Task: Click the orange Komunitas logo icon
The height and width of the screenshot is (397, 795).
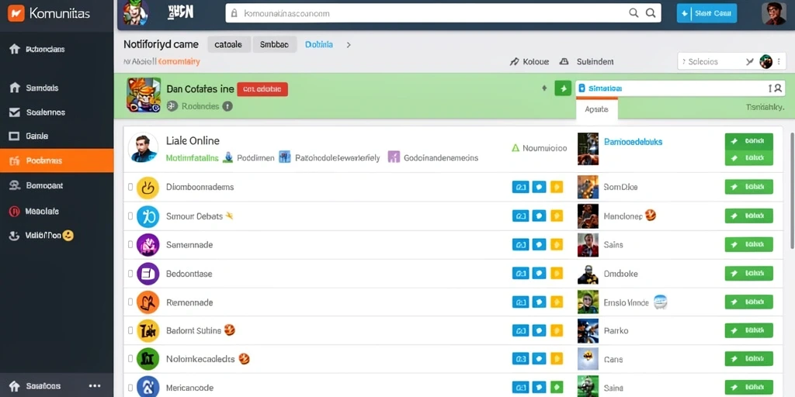Action: tap(16, 13)
